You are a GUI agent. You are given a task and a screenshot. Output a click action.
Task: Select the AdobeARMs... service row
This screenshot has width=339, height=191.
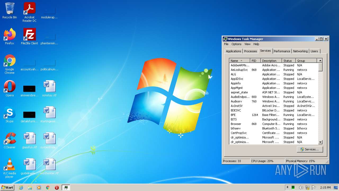(273, 65)
